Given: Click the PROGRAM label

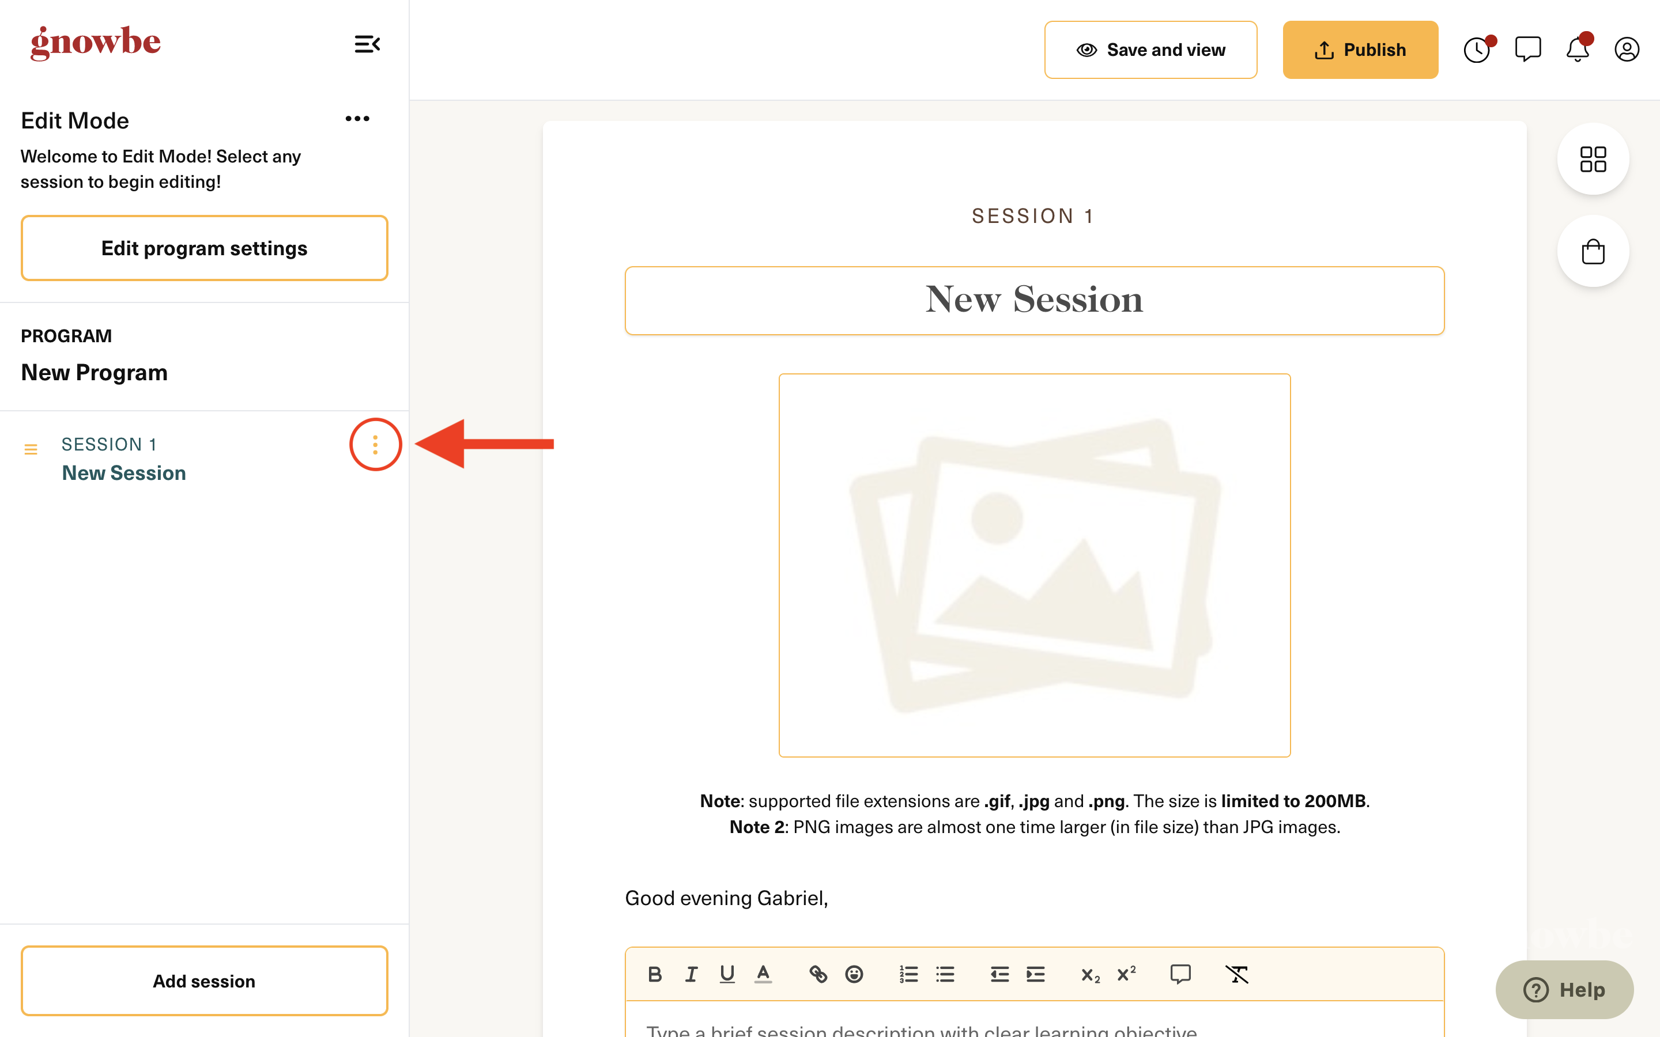Looking at the screenshot, I should [x=66, y=336].
